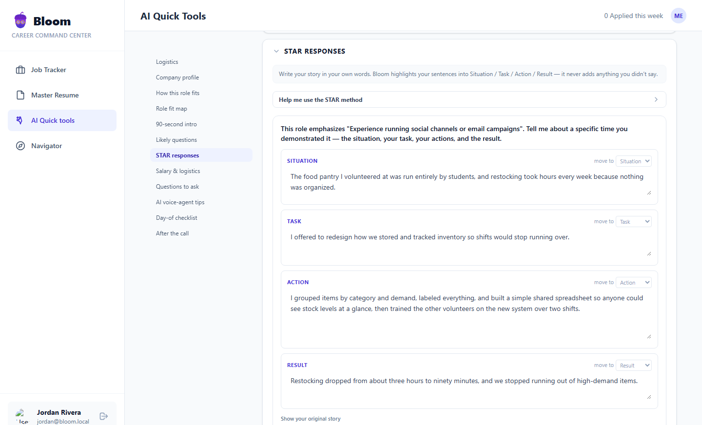Click 'Show your original story' link

pyautogui.click(x=311, y=419)
